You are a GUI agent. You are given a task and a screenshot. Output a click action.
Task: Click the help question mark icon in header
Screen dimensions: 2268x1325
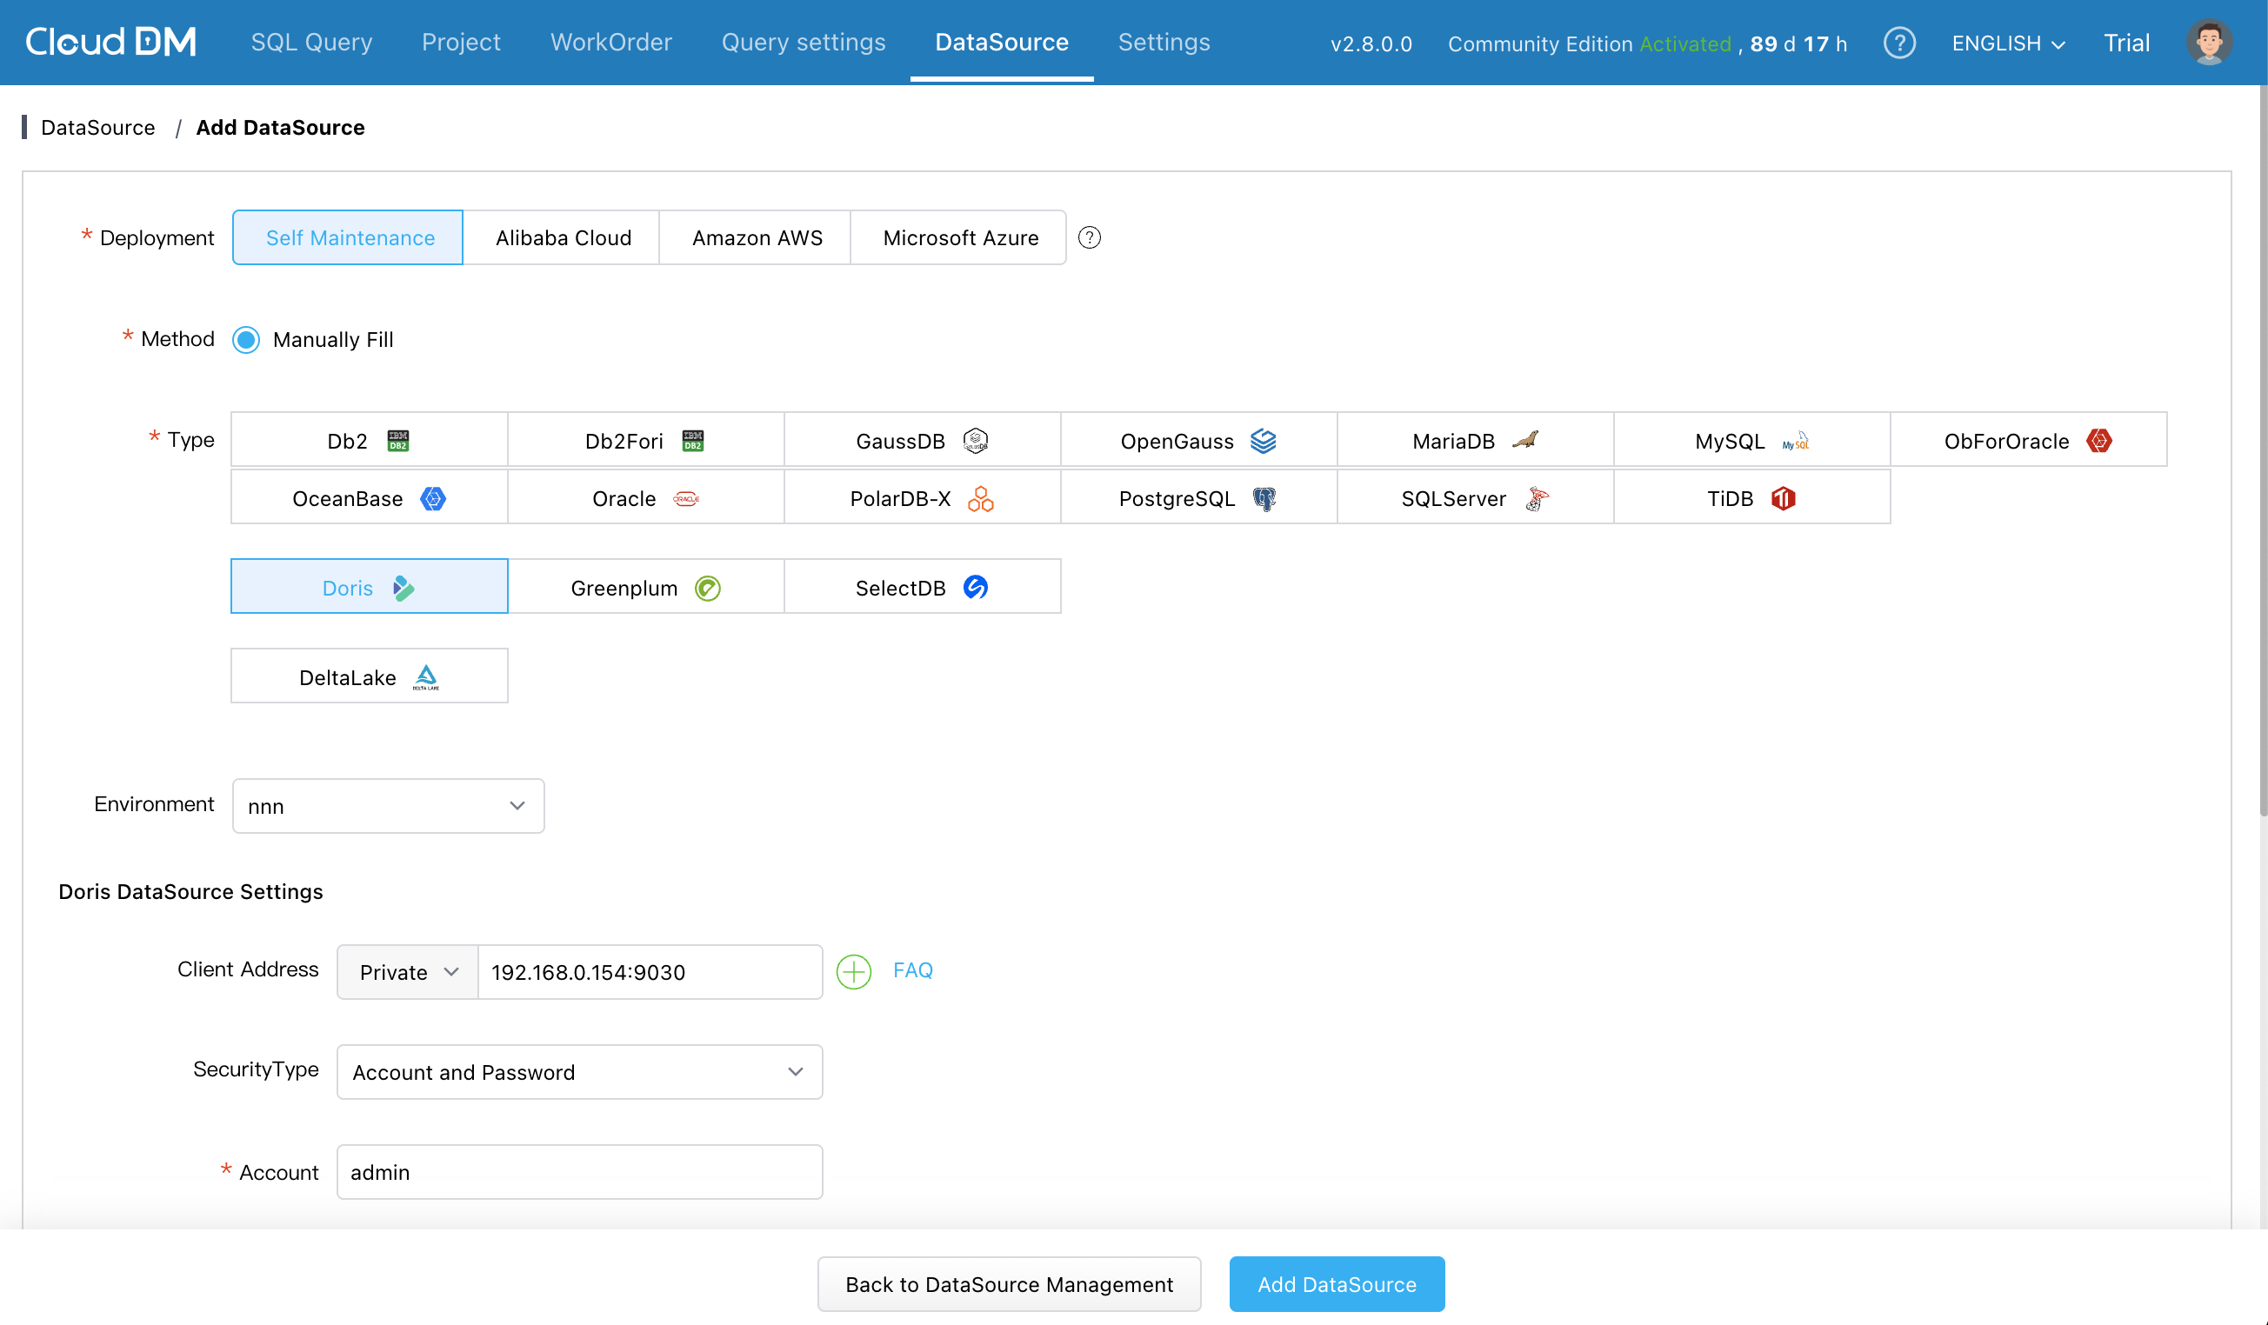(x=1899, y=43)
